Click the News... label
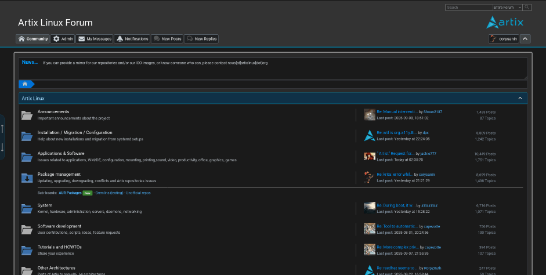Viewport: 546px width, 275px height. coord(30,62)
